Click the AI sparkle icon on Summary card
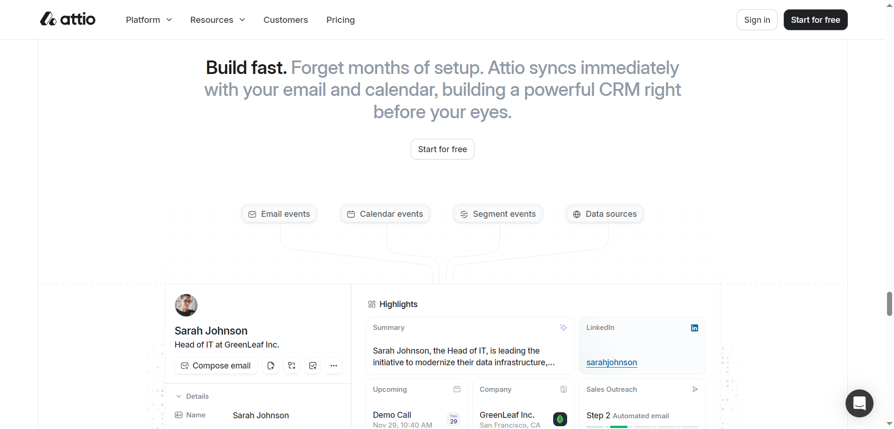Image resolution: width=894 pixels, height=429 pixels. click(563, 328)
